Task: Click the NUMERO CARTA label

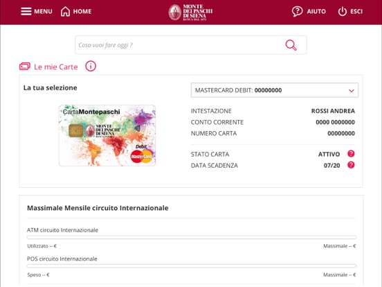Action: [x=214, y=134]
